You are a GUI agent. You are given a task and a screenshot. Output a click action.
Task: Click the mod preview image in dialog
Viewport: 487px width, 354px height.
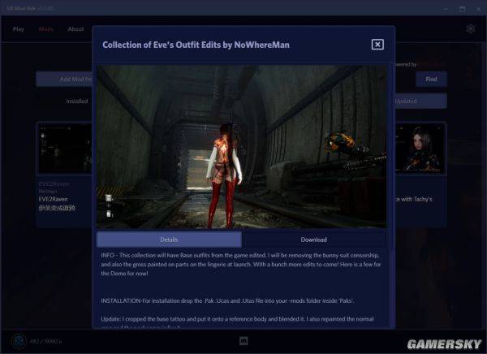tap(242, 146)
